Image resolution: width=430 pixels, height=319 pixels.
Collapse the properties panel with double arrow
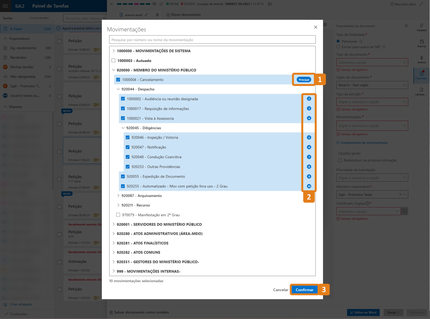tap(406, 26)
